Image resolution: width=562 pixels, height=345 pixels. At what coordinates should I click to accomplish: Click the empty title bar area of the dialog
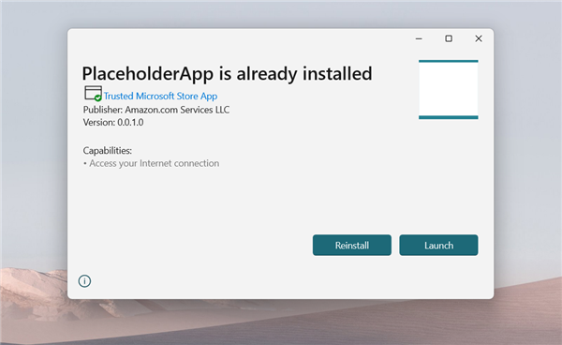point(237,38)
